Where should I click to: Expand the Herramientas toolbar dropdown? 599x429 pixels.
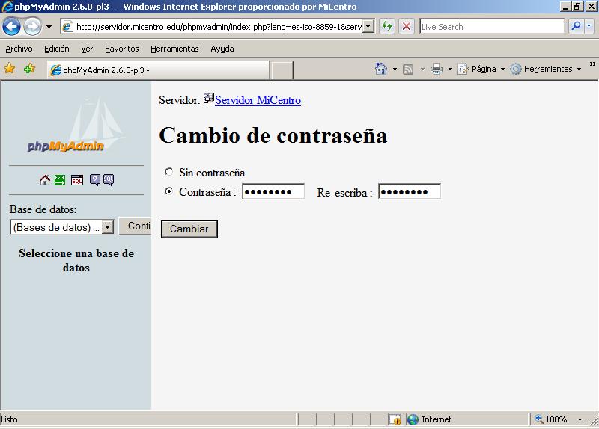click(579, 69)
